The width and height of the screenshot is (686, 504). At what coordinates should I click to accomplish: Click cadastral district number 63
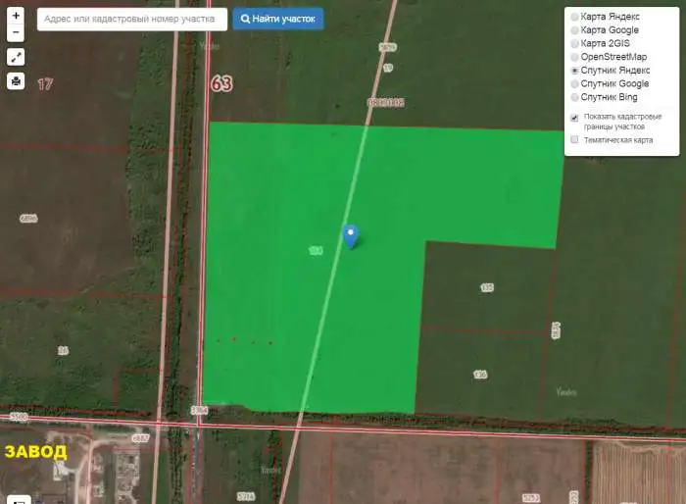[x=221, y=83]
